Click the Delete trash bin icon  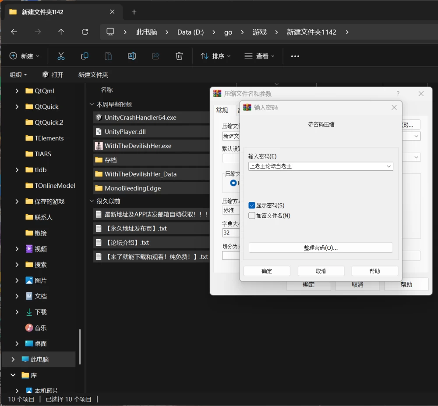click(179, 56)
